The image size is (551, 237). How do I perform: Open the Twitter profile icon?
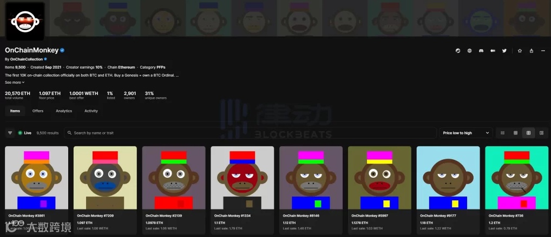pos(504,51)
